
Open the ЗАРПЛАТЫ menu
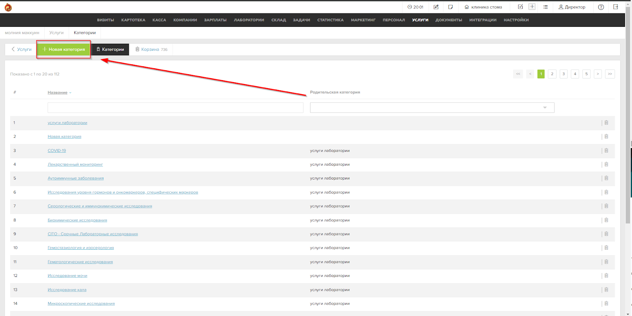coord(215,20)
